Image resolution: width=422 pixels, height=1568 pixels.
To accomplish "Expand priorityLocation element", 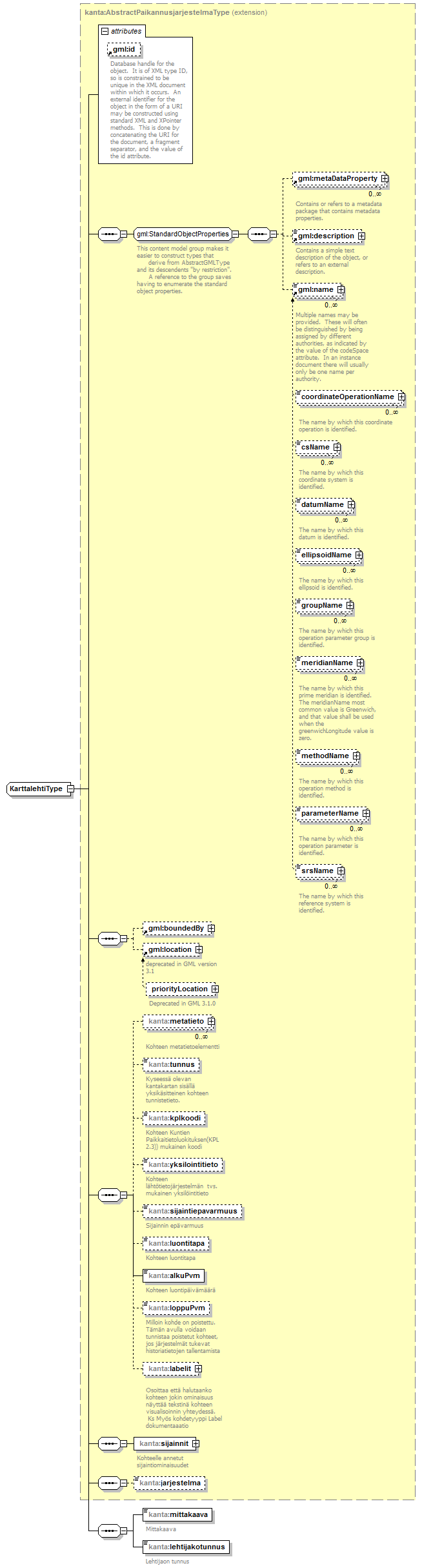I will point(215,989).
